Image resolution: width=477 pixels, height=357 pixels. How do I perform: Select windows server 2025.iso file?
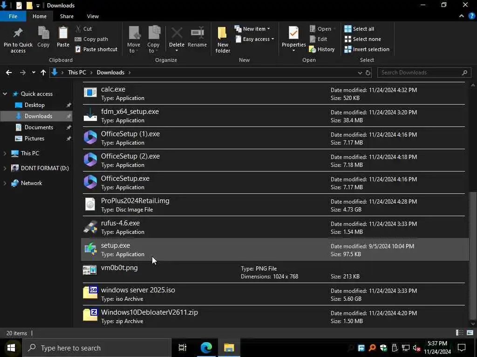coord(274,294)
